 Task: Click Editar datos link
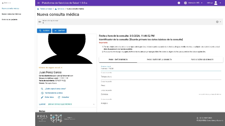(49, 97)
